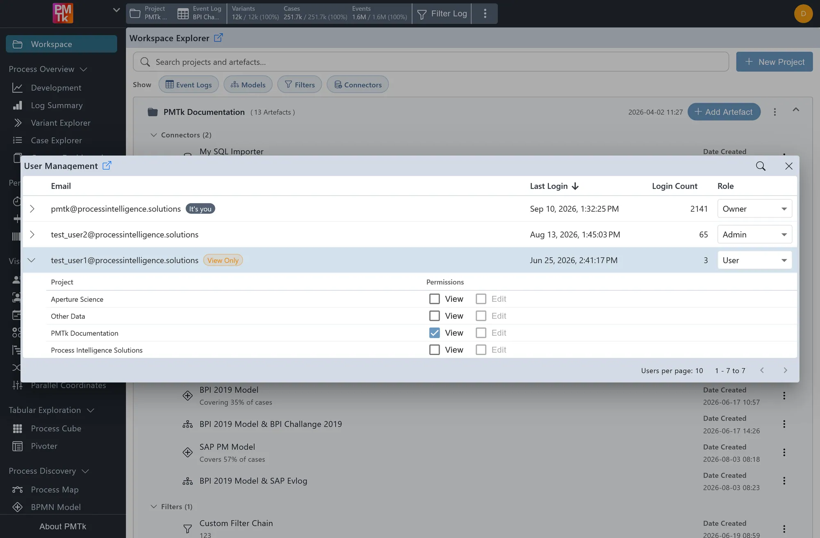Click the PMTk logo
Screen dimensions: 820x538
point(63,13)
